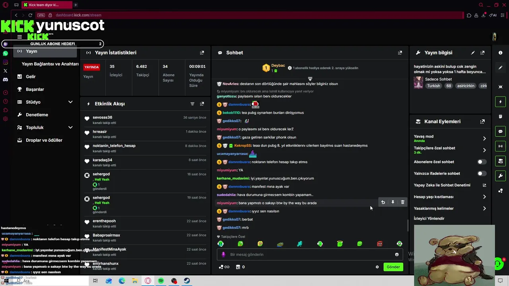
Task: Pop out the Kanal Eylemleri panel
Action: [x=482, y=122]
